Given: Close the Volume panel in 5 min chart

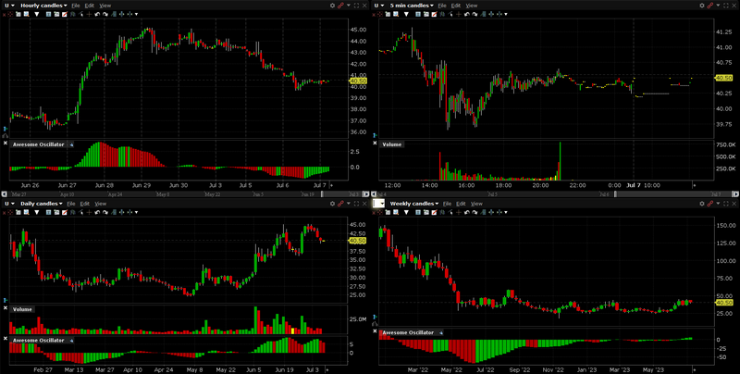Looking at the screenshot, I should tap(382, 144).
